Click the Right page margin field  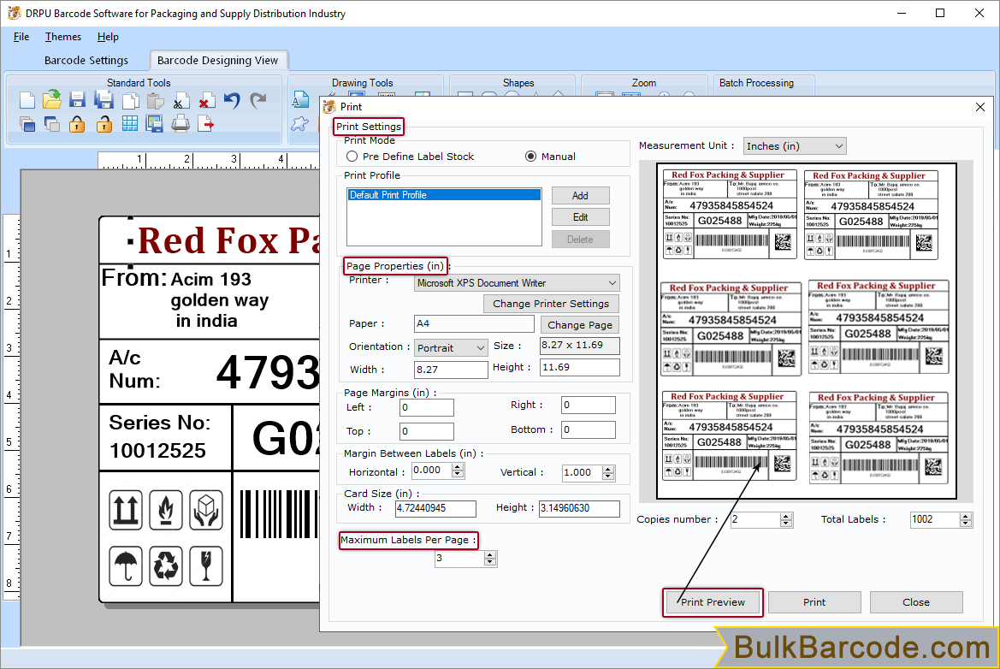click(589, 405)
